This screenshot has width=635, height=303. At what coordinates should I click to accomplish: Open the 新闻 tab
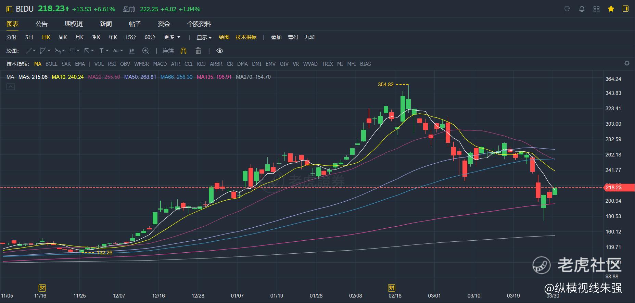[105, 24]
